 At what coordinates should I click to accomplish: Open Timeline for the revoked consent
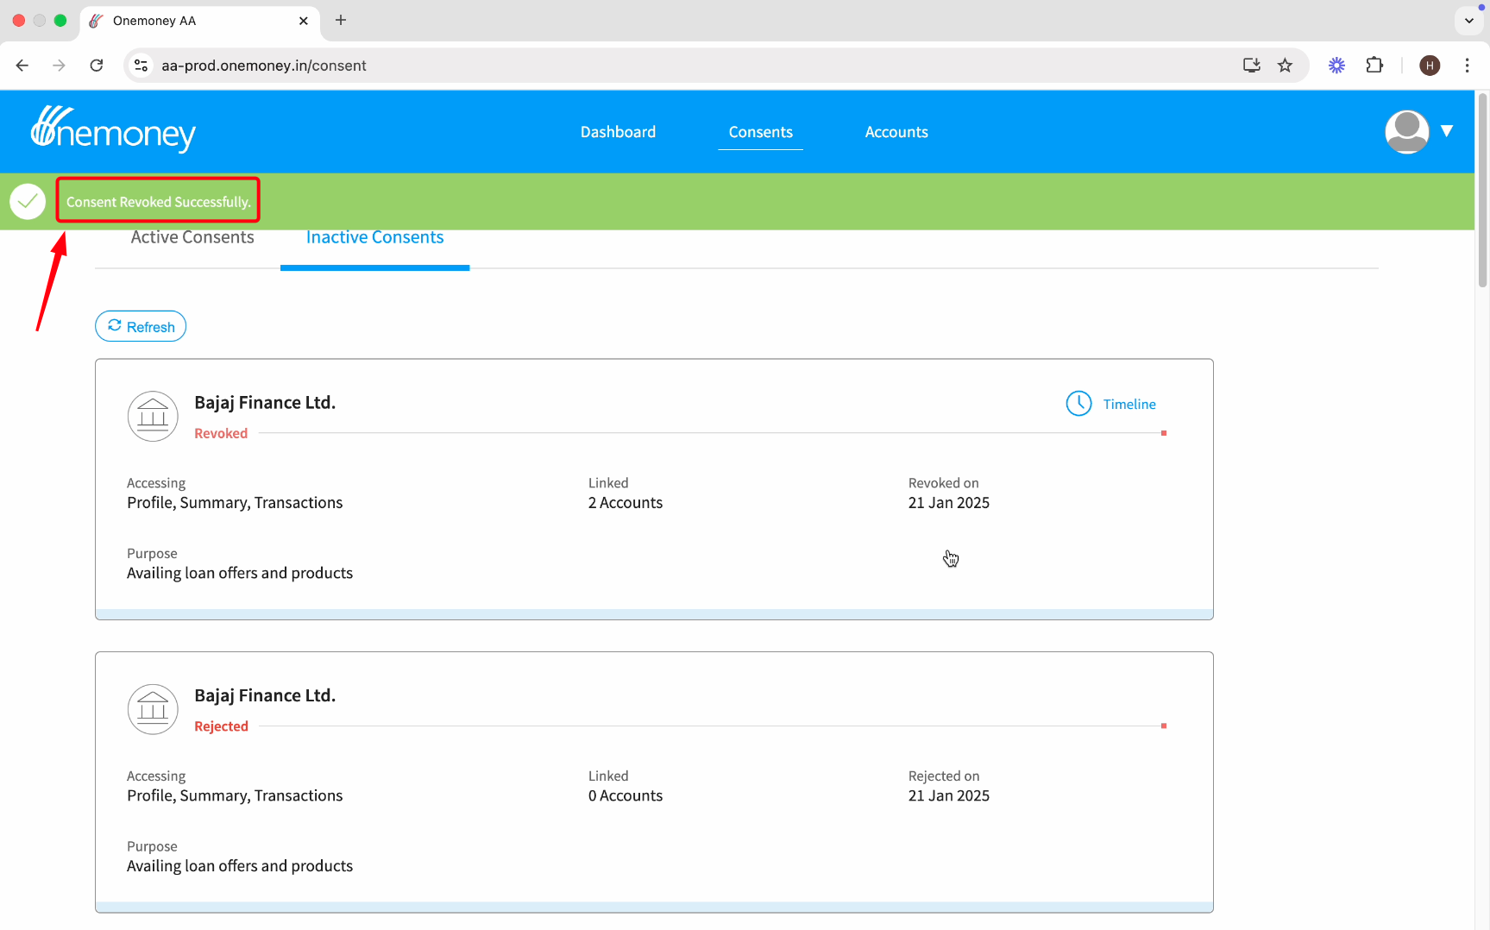click(x=1129, y=404)
